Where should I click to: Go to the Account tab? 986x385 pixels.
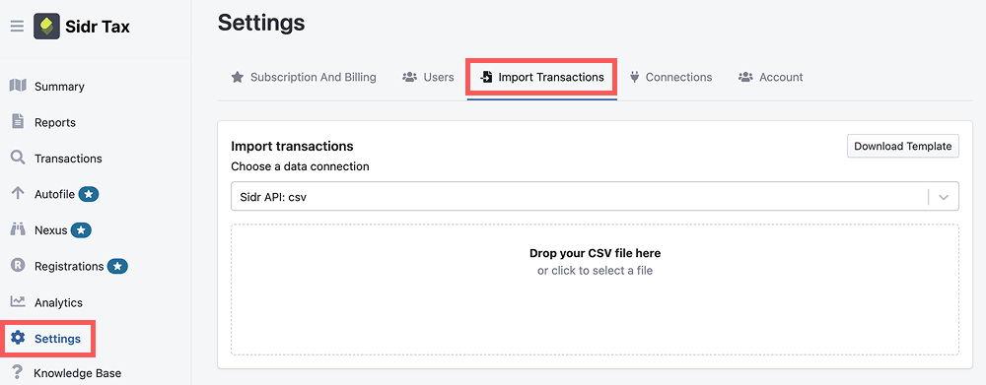point(771,77)
